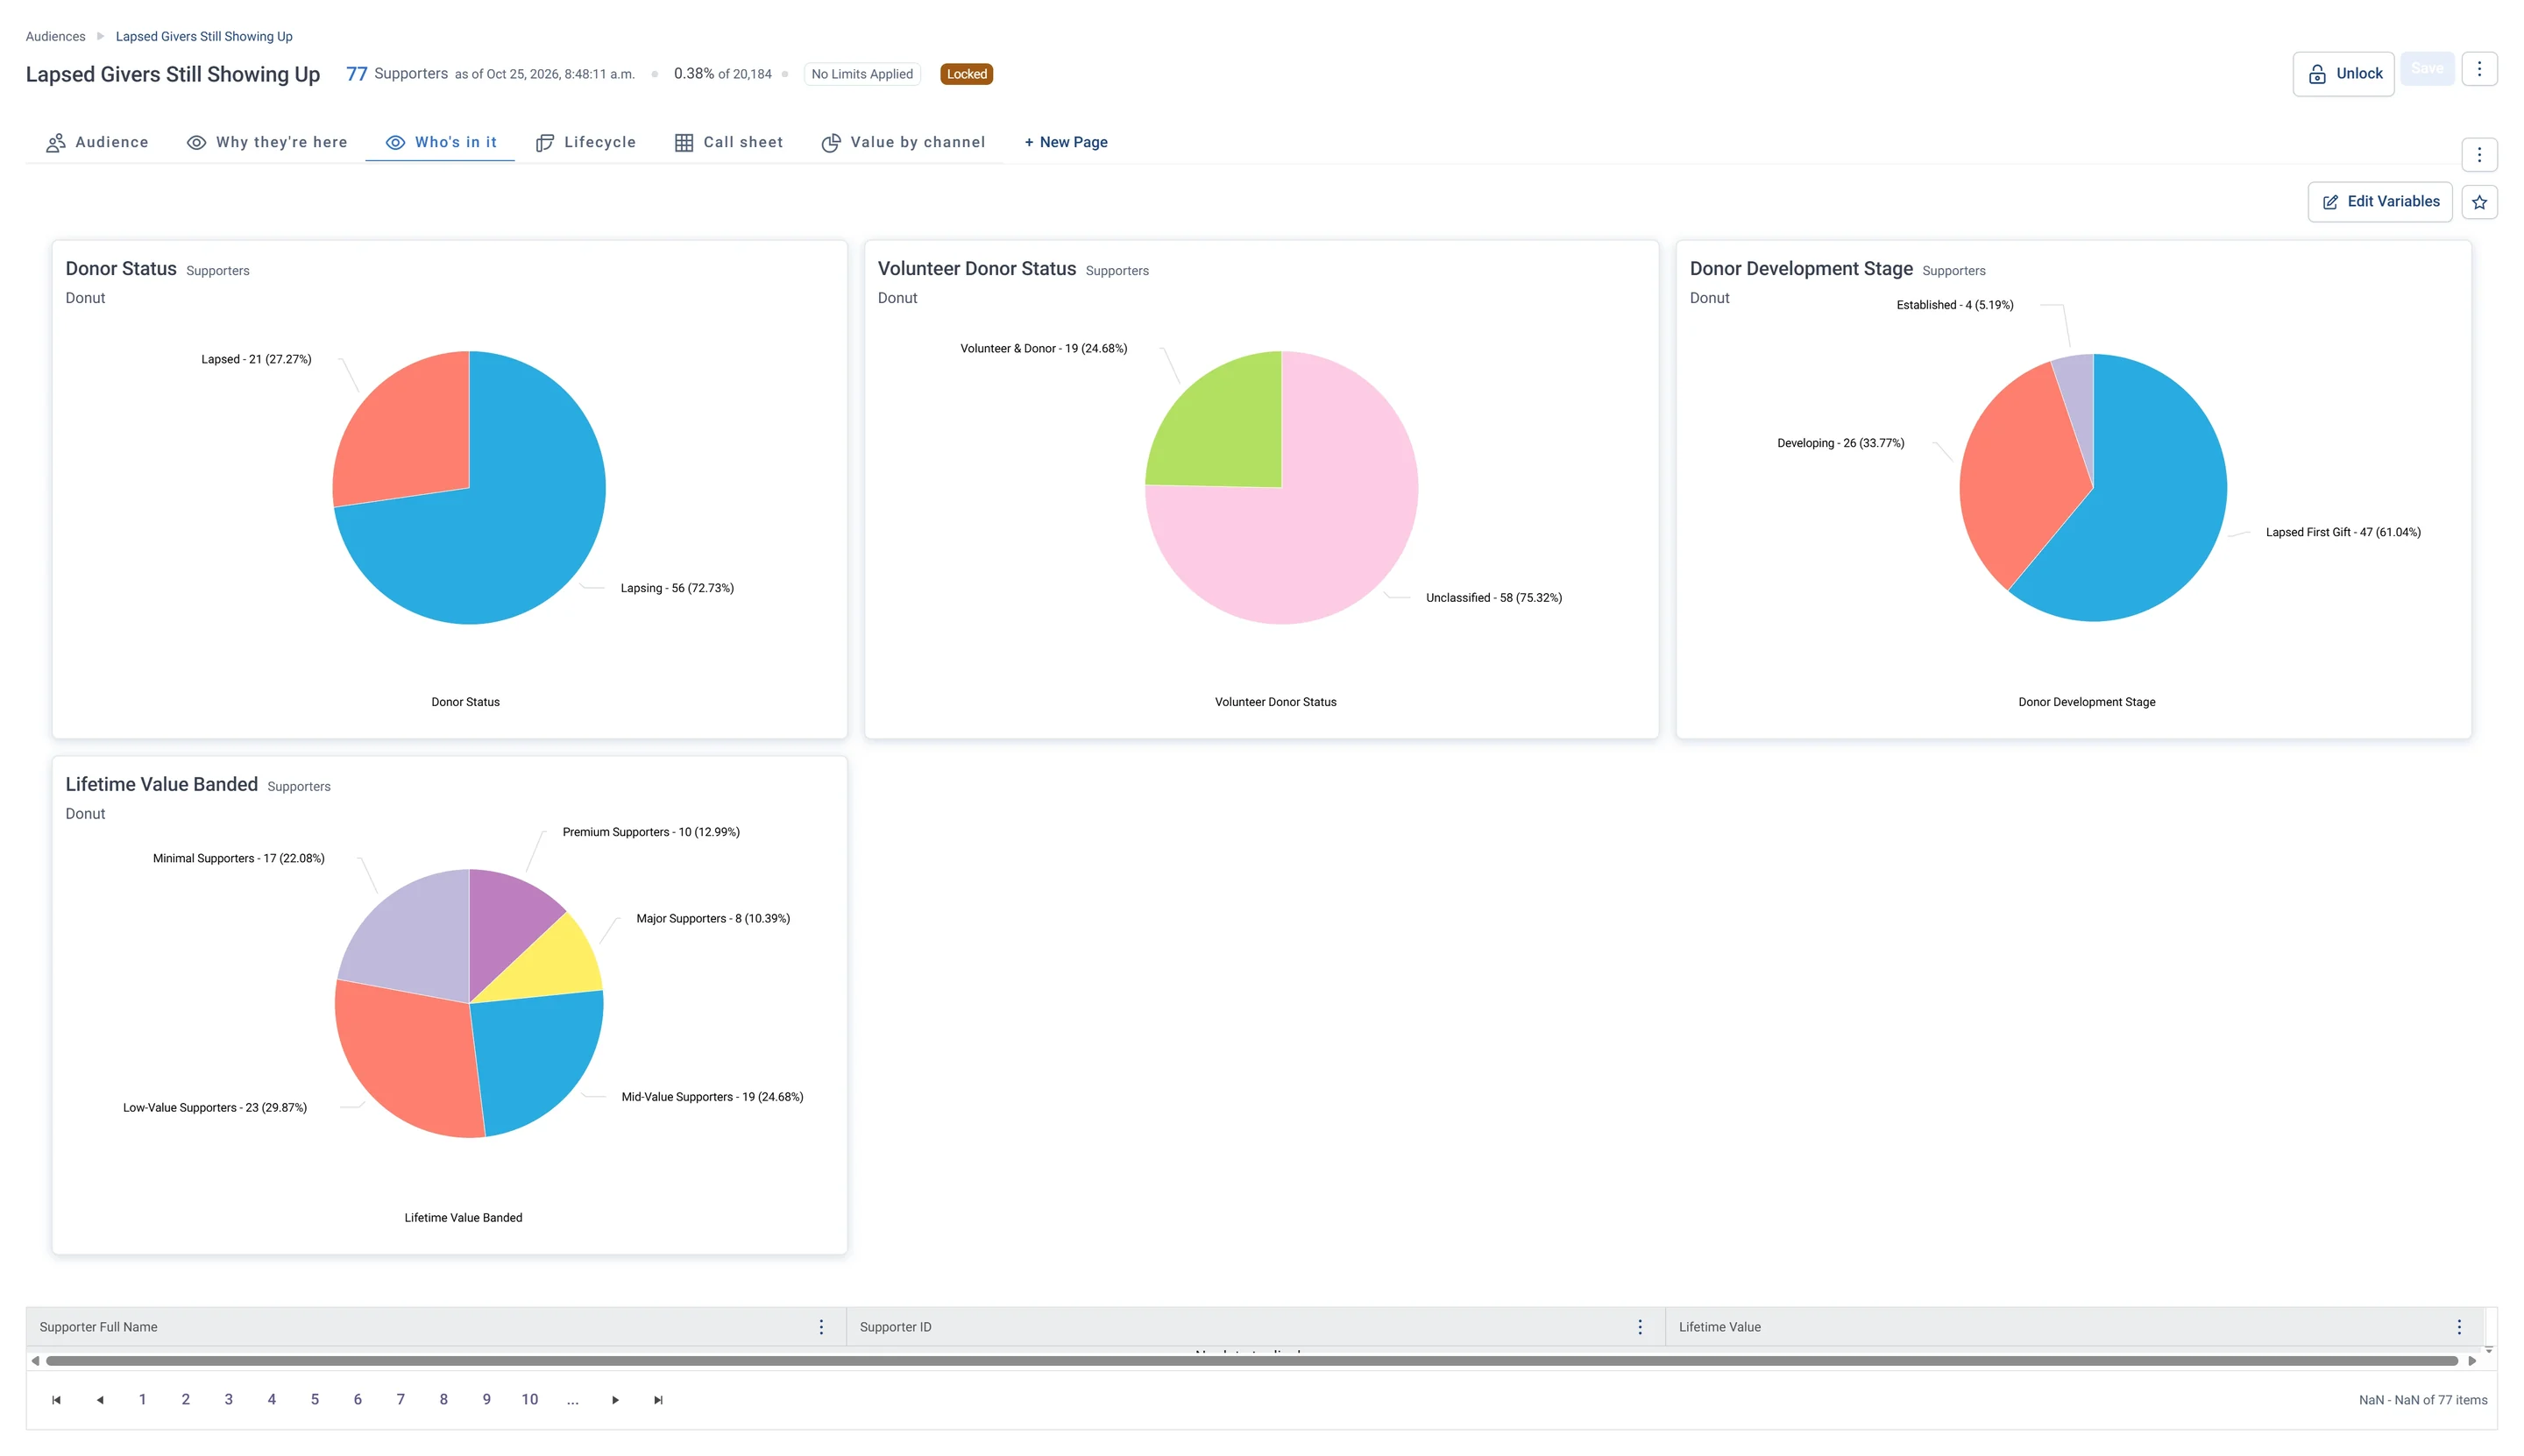Open the Call sheet tab
The width and height of the screenshot is (2524, 1456).
click(x=728, y=142)
